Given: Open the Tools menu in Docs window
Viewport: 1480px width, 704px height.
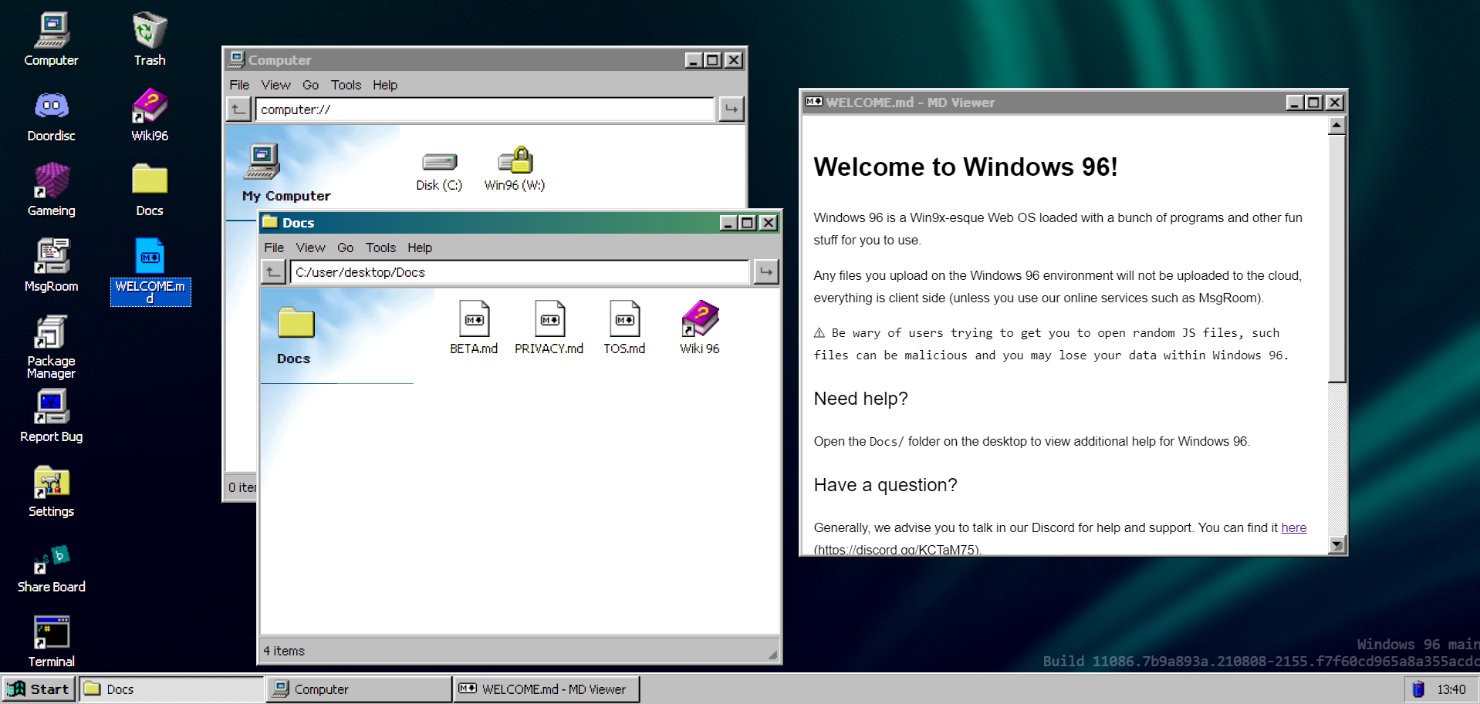Looking at the screenshot, I should tap(380, 248).
